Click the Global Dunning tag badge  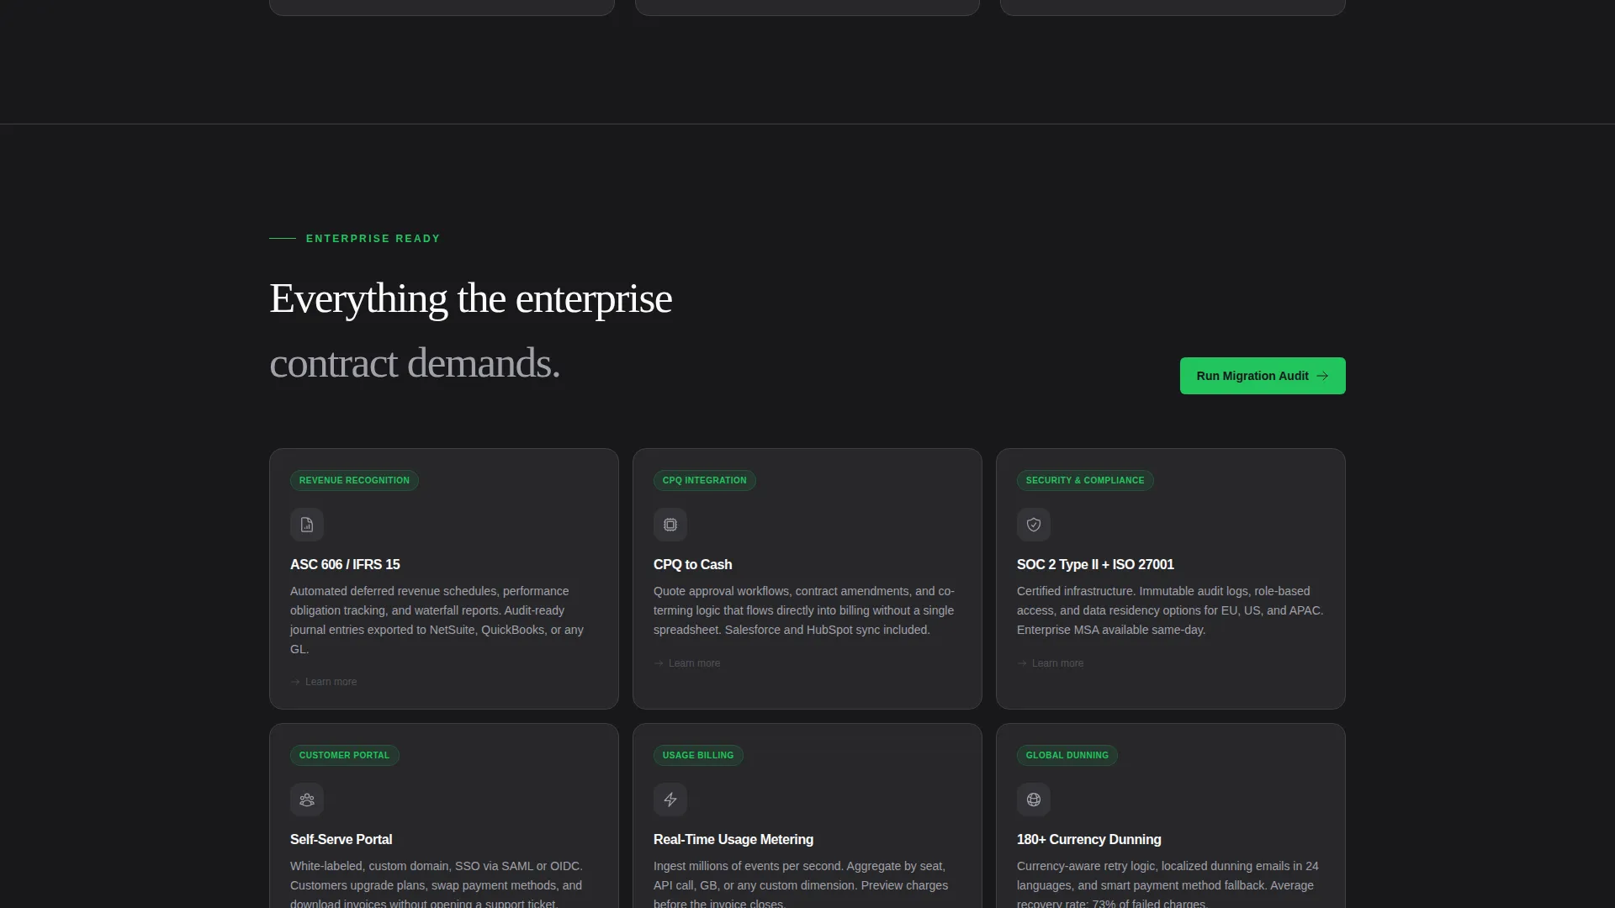click(x=1067, y=755)
